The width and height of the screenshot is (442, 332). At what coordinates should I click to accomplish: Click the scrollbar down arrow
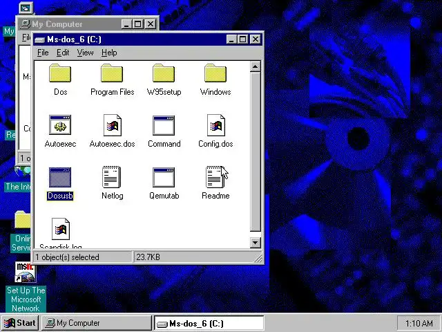click(255, 243)
